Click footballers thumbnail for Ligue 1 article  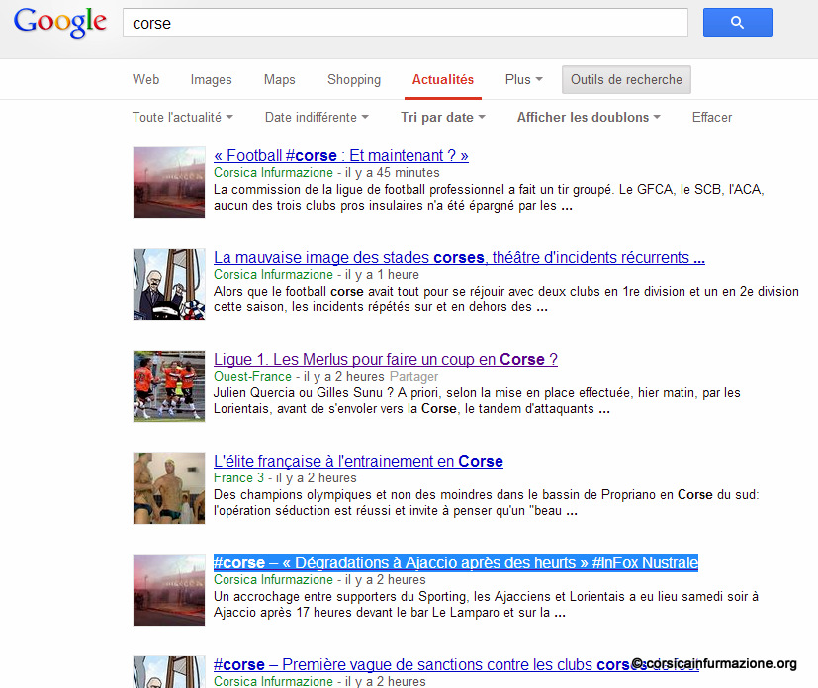coord(169,387)
